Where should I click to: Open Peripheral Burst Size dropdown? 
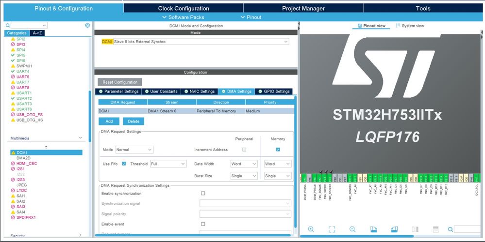[244, 176]
